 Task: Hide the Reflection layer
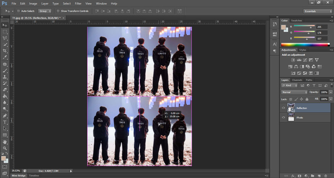pos(283,108)
